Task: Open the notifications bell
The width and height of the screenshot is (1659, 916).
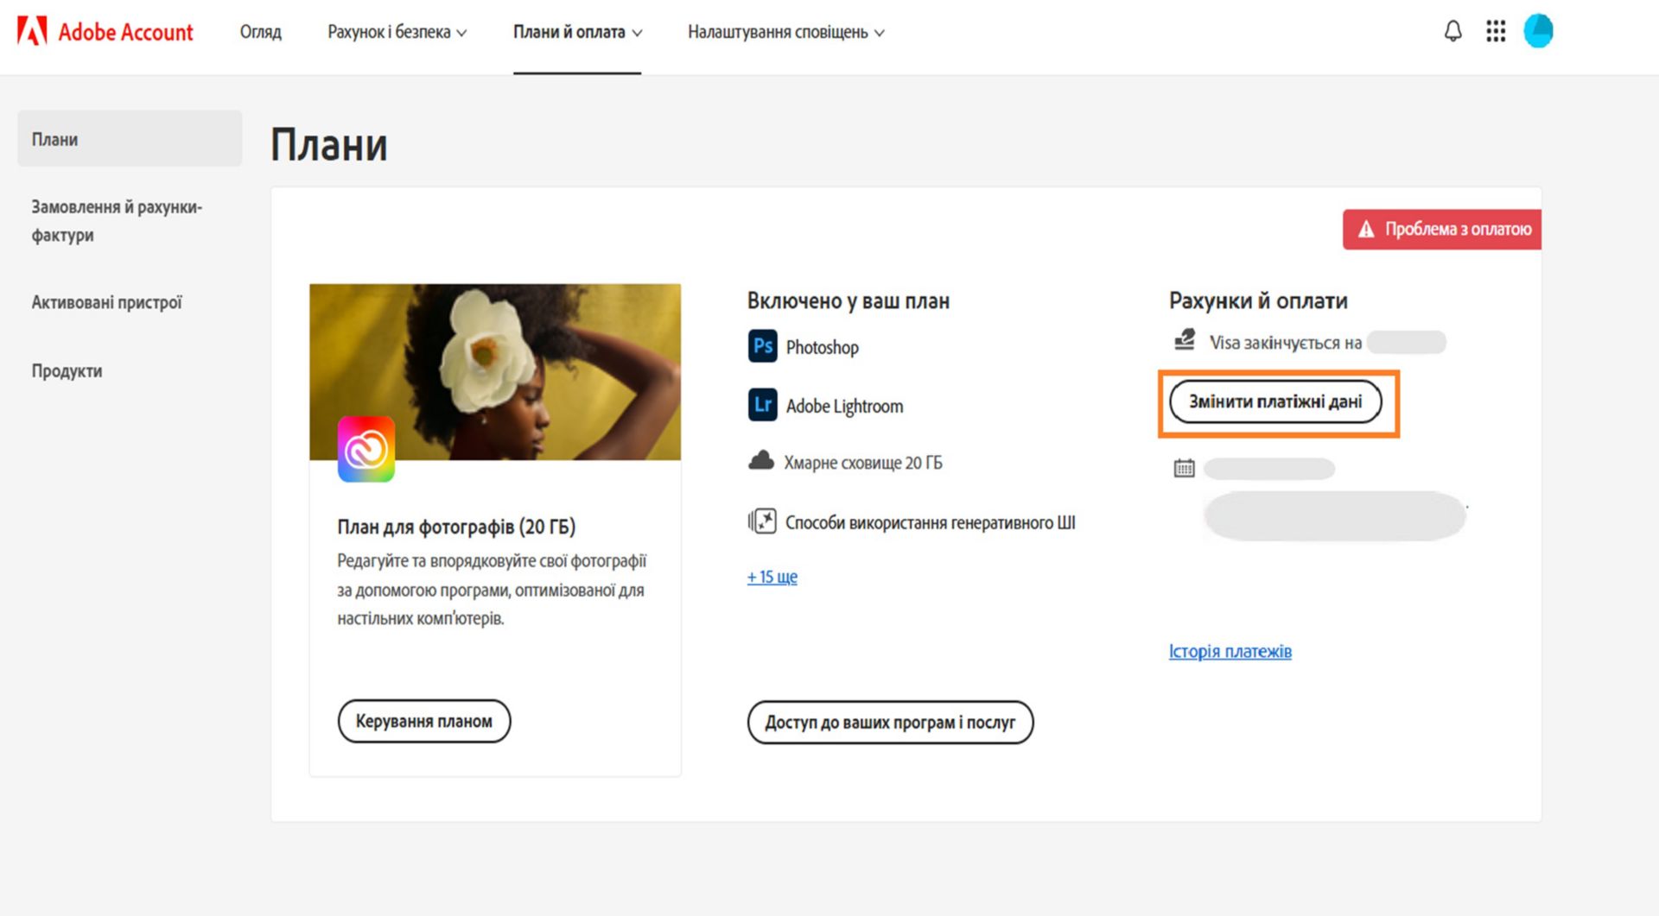Action: [x=1452, y=30]
